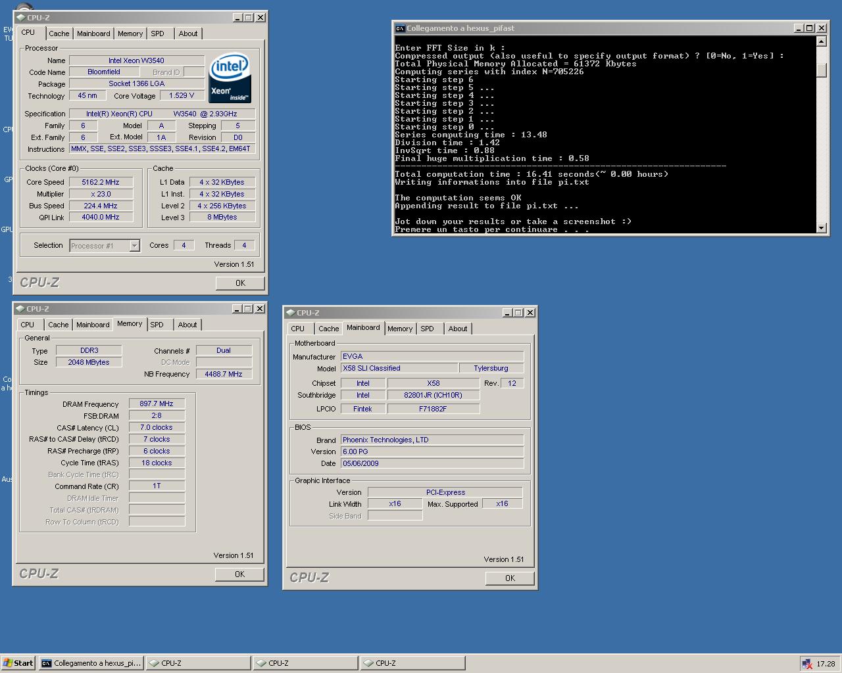Switch to Cache tab in top CPU-Z window
This screenshot has width=842, height=673.
tap(59, 34)
